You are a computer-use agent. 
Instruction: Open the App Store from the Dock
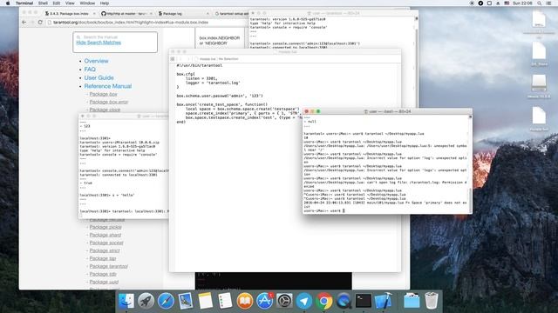click(x=264, y=301)
